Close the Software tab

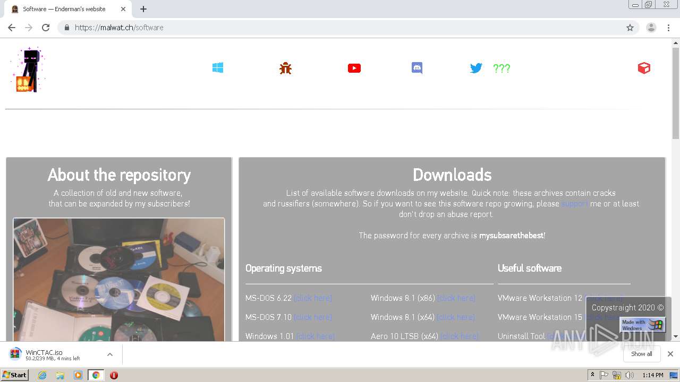[123, 9]
